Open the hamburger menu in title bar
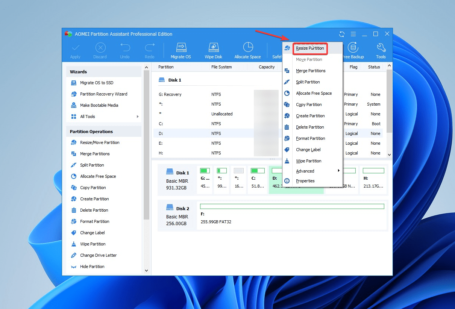The image size is (455, 309). click(x=353, y=34)
